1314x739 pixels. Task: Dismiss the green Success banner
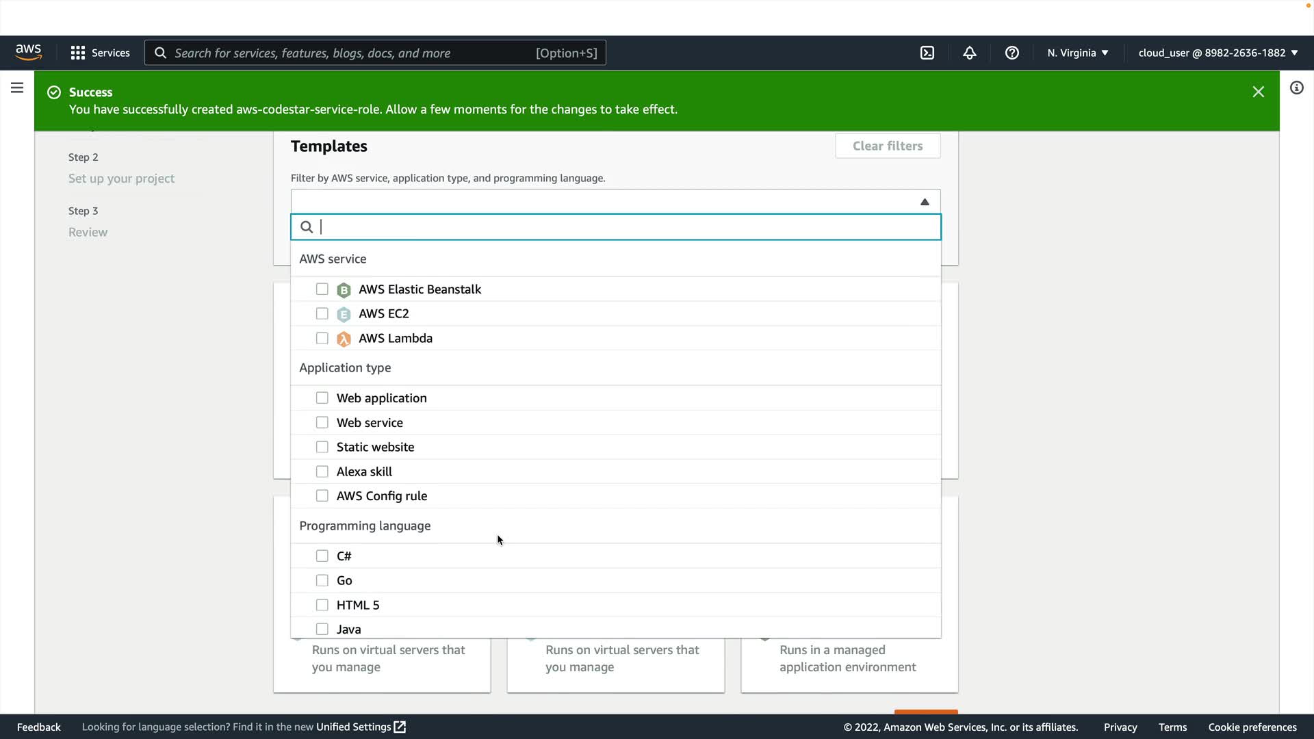[x=1258, y=92]
